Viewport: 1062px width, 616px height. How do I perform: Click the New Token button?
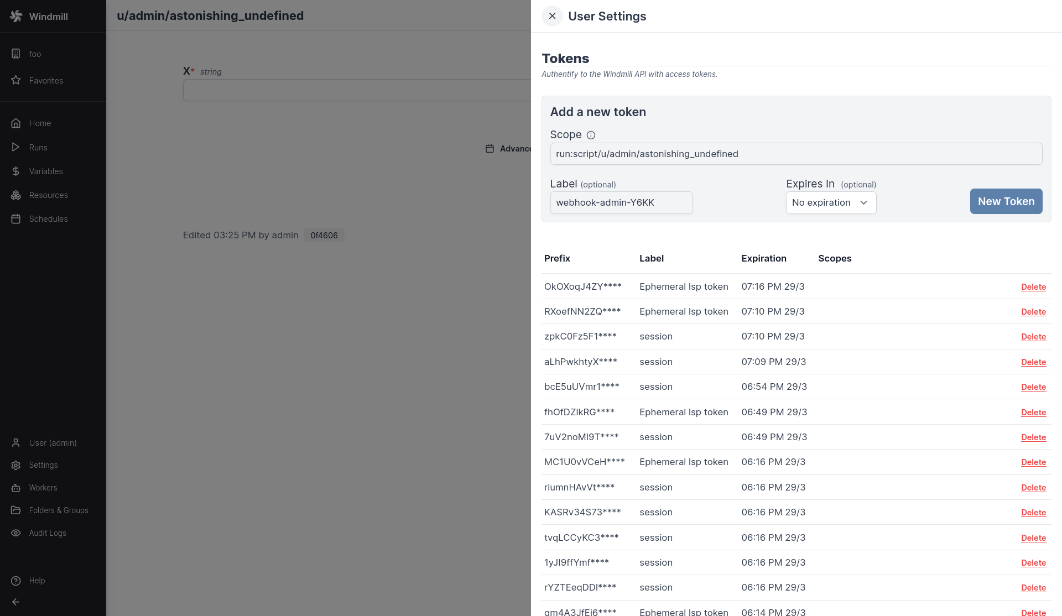1006,201
